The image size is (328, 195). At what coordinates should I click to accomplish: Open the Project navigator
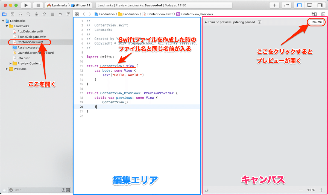4,14
